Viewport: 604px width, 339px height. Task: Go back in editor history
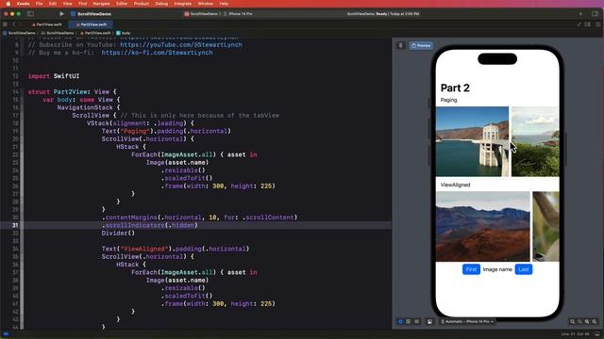click(14, 24)
